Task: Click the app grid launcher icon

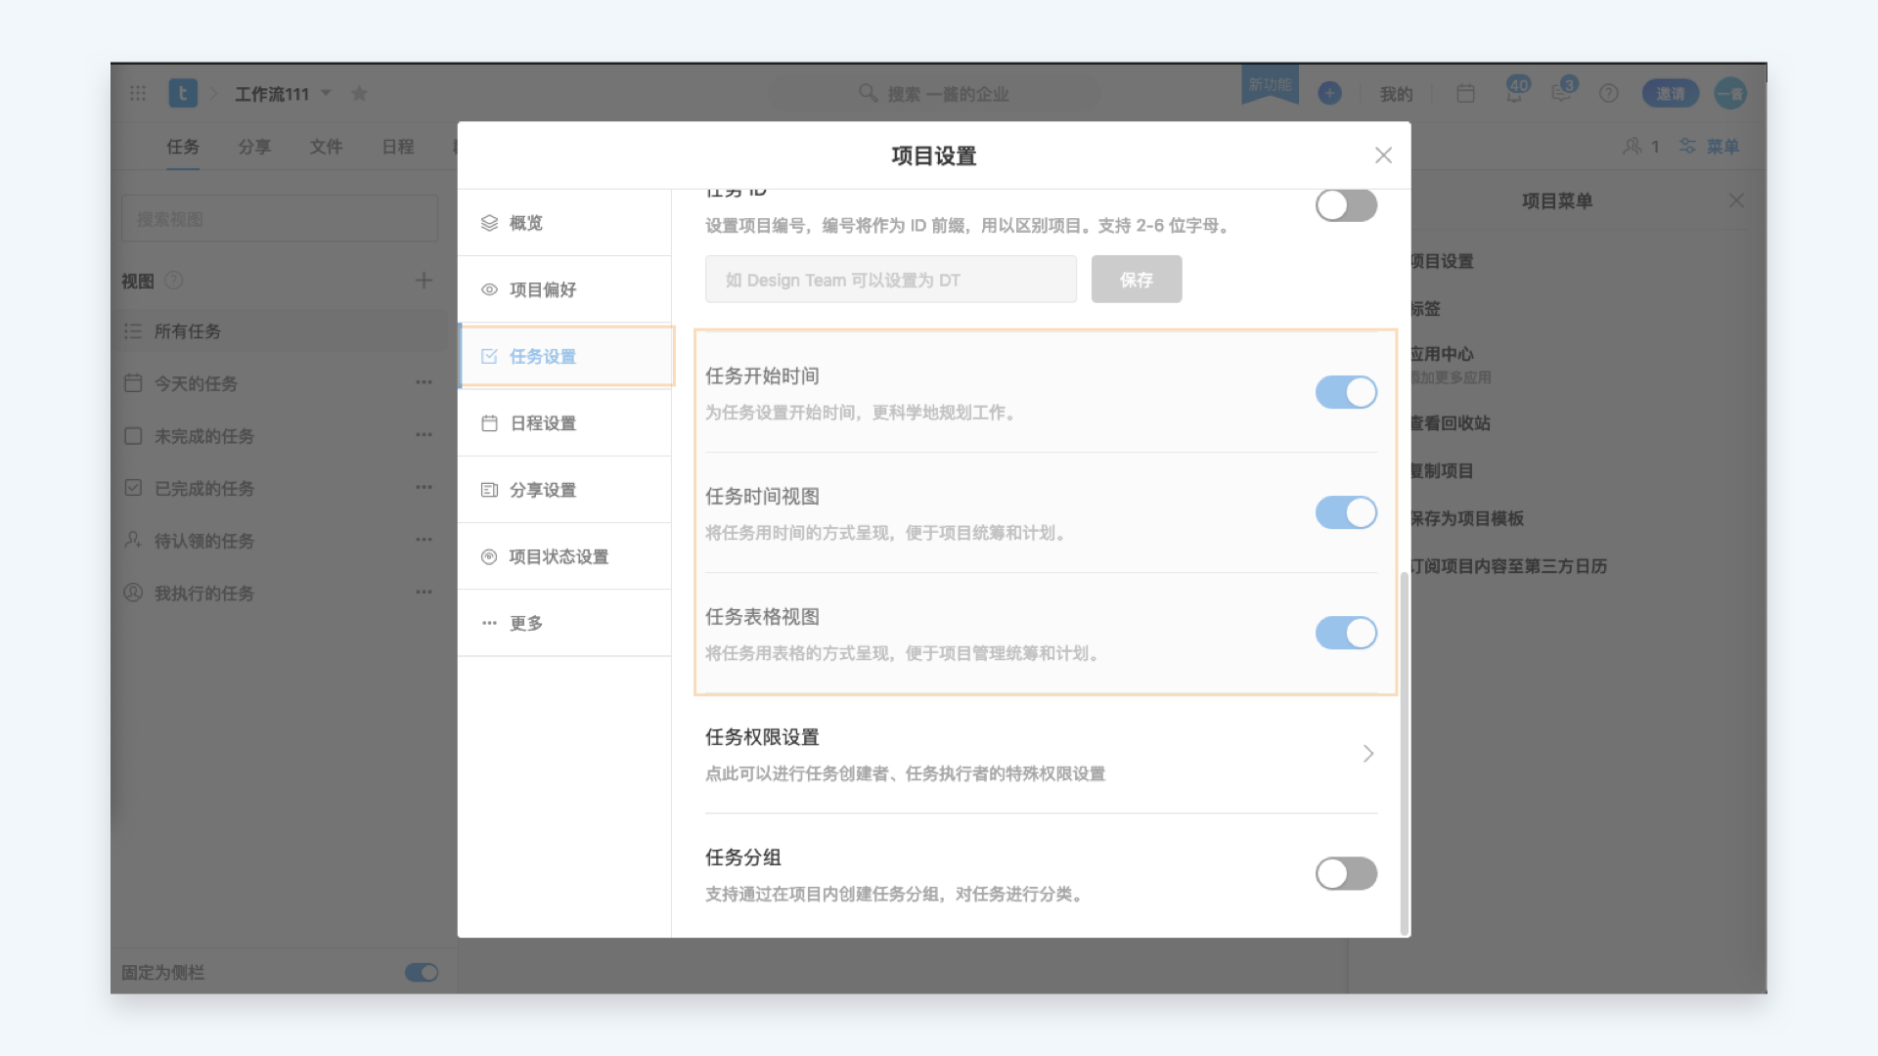Action: [x=138, y=93]
